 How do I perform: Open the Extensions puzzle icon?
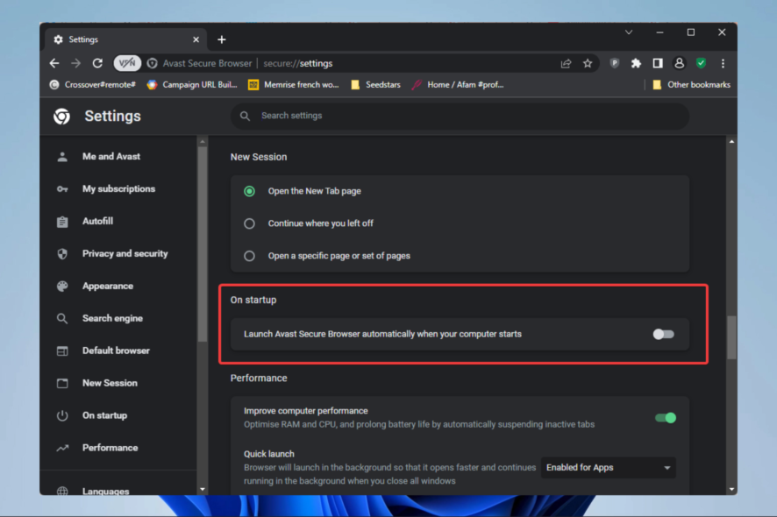tap(636, 63)
